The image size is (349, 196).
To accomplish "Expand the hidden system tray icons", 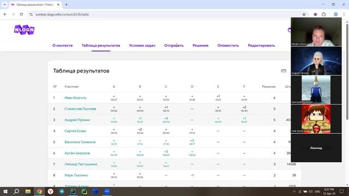I will point(294,192).
